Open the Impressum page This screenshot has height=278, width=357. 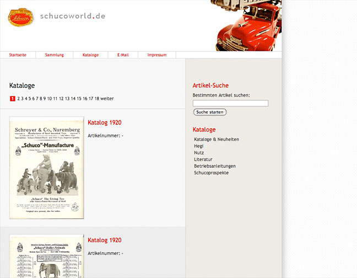pyautogui.click(x=157, y=55)
